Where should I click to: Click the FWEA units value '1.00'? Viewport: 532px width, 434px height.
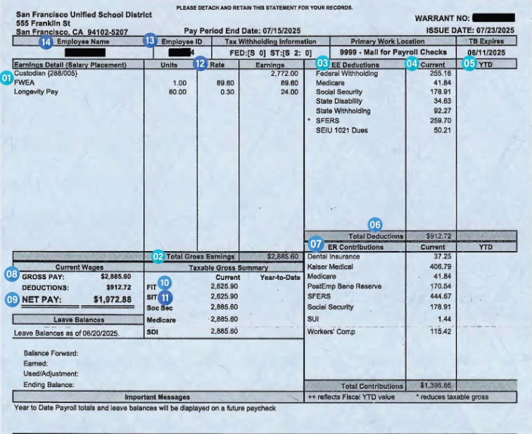coord(179,83)
